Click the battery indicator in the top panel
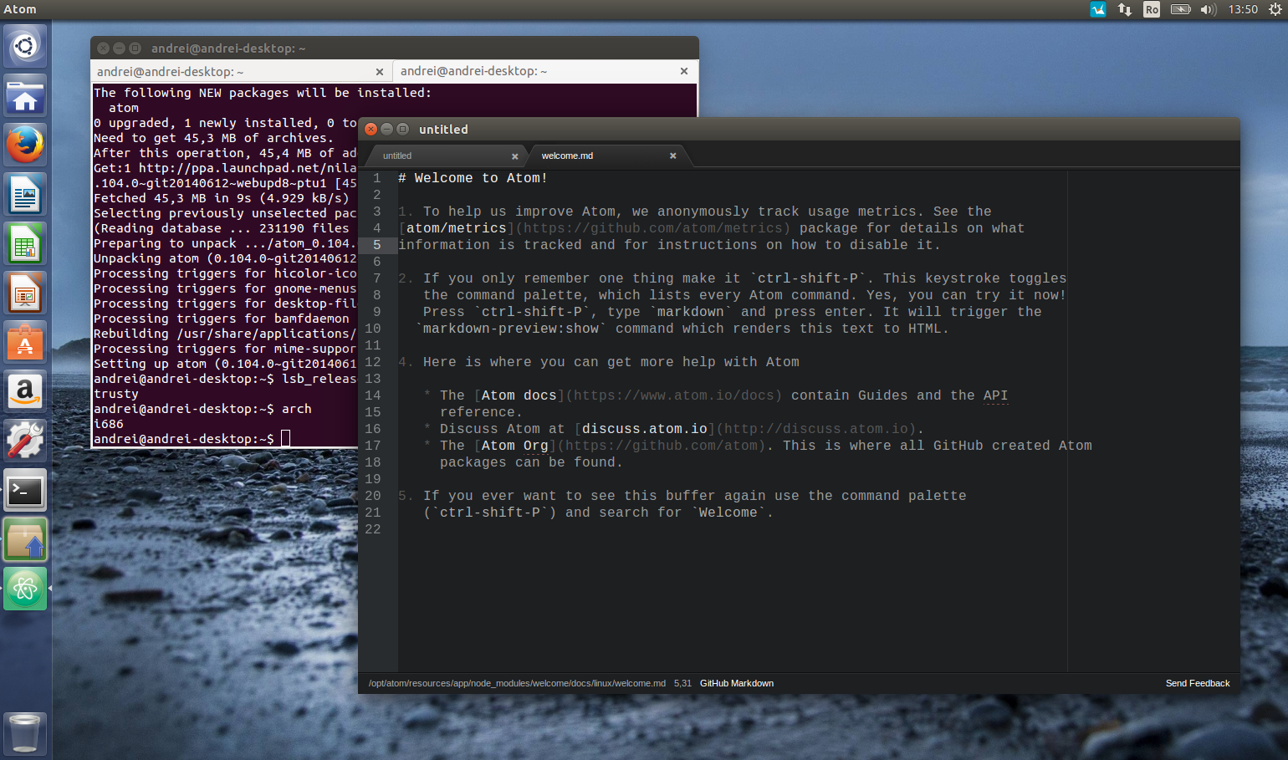The image size is (1288, 760). [x=1181, y=9]
